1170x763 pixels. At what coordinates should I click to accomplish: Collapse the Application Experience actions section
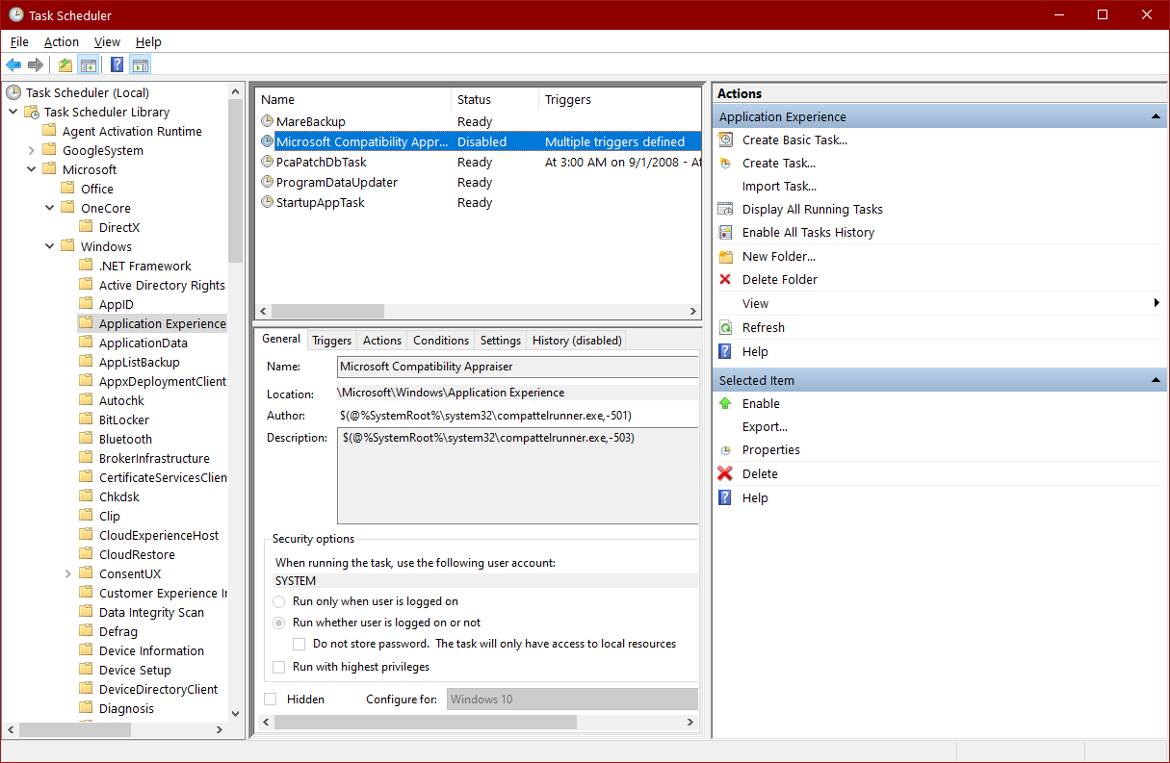coord(1156,116)
